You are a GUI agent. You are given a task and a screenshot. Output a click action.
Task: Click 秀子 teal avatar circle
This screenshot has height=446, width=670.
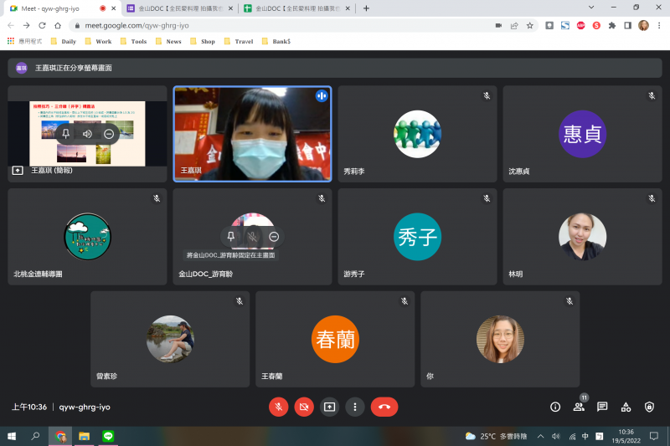point(417,237)
